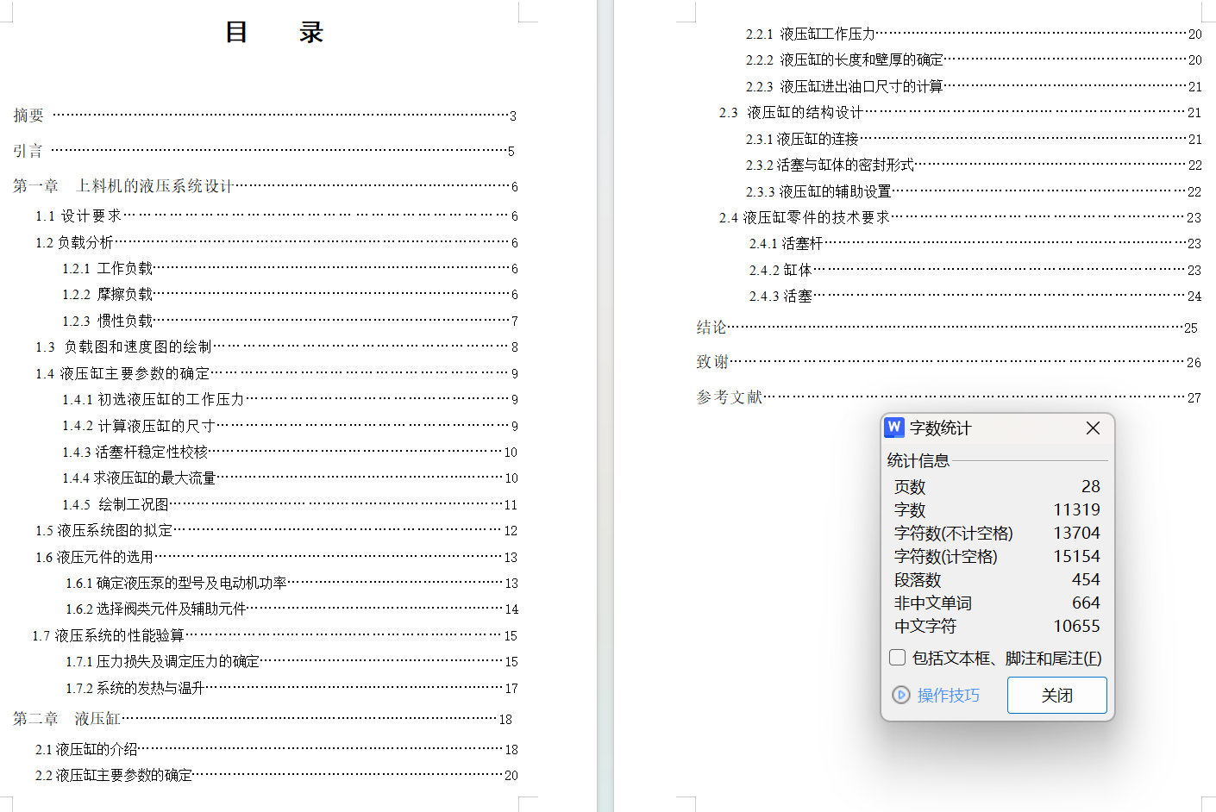Go to 引言 table of contents entry
The height and width of the screenshot is (812, 1216).
pyautogui.click(x=28, y=151)
